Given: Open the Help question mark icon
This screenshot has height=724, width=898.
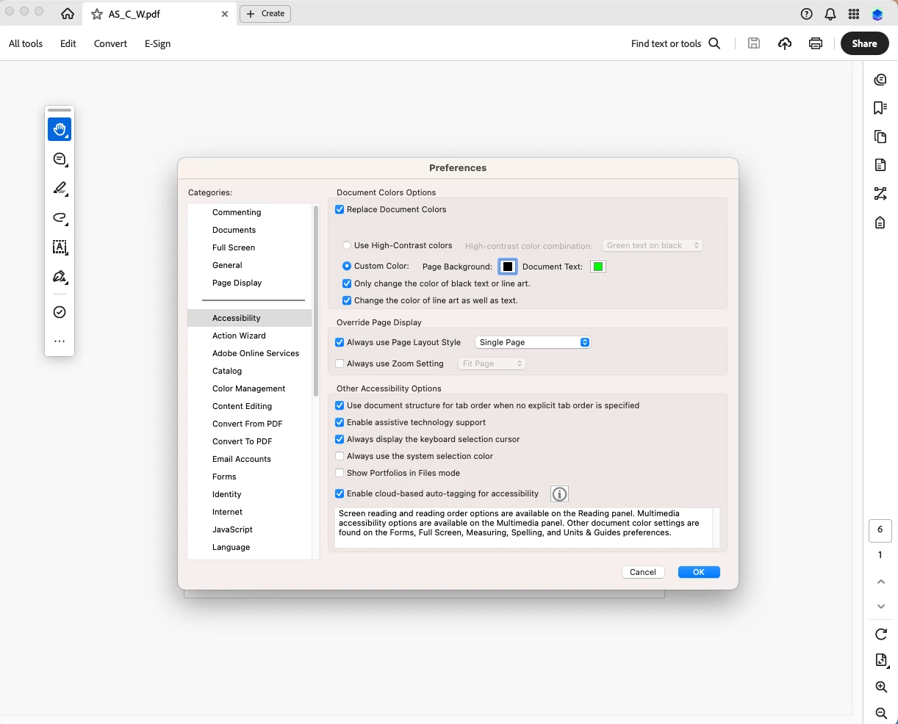Looking at the screenshot, I should (x=806, y=14).
